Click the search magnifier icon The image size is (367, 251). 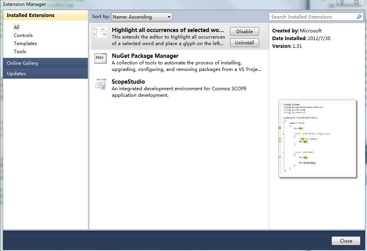click(x=359, y=17)
